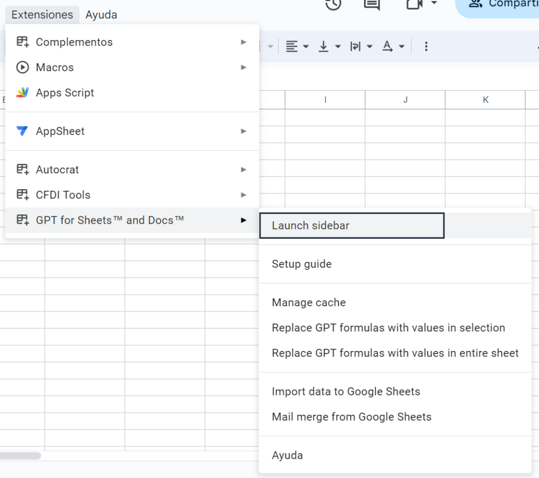The height and width of the screenshot is (478, 539).
Task: Open the Ayuda menu
Action: click(x=101, y=15)
